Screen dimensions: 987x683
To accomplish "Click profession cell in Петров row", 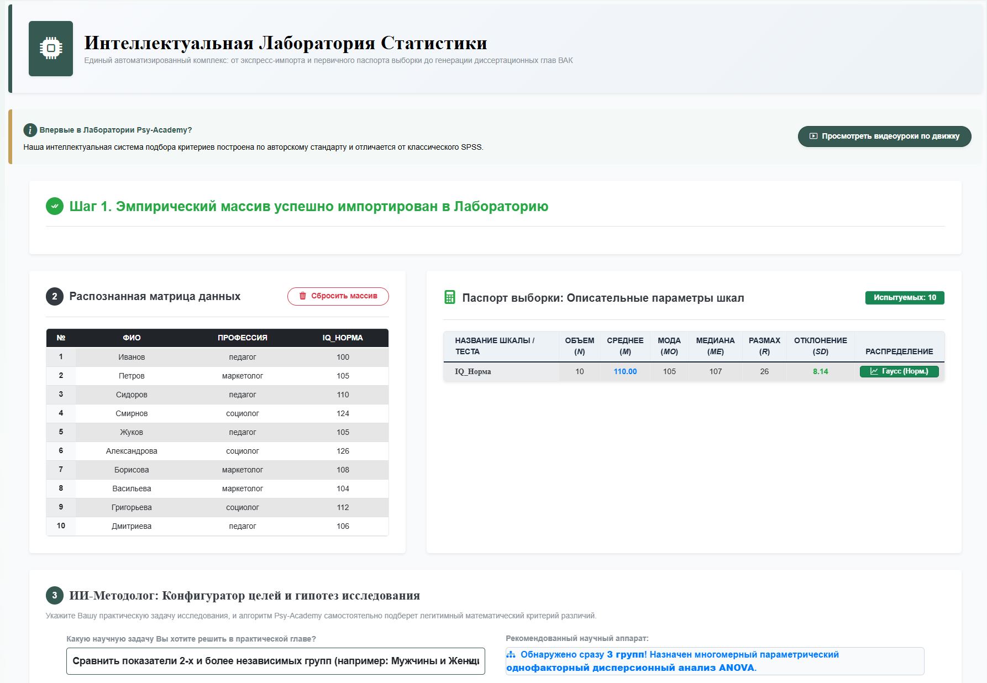I will [242, 376].
